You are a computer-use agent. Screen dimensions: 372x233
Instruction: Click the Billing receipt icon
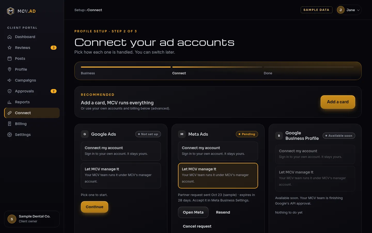tap(10, 124)
